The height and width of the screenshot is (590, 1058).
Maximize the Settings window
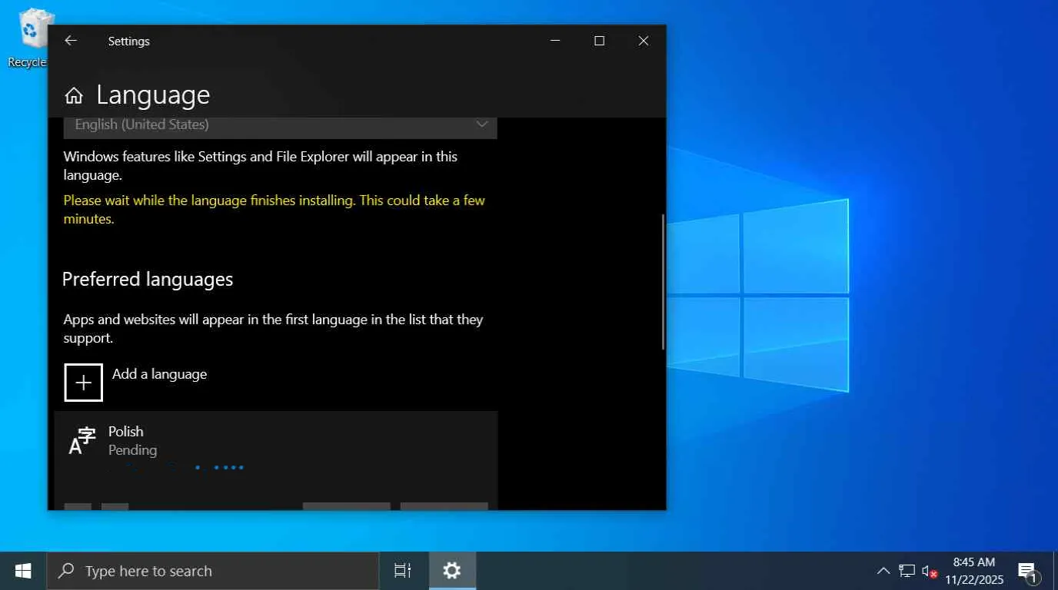coord(600,41)
